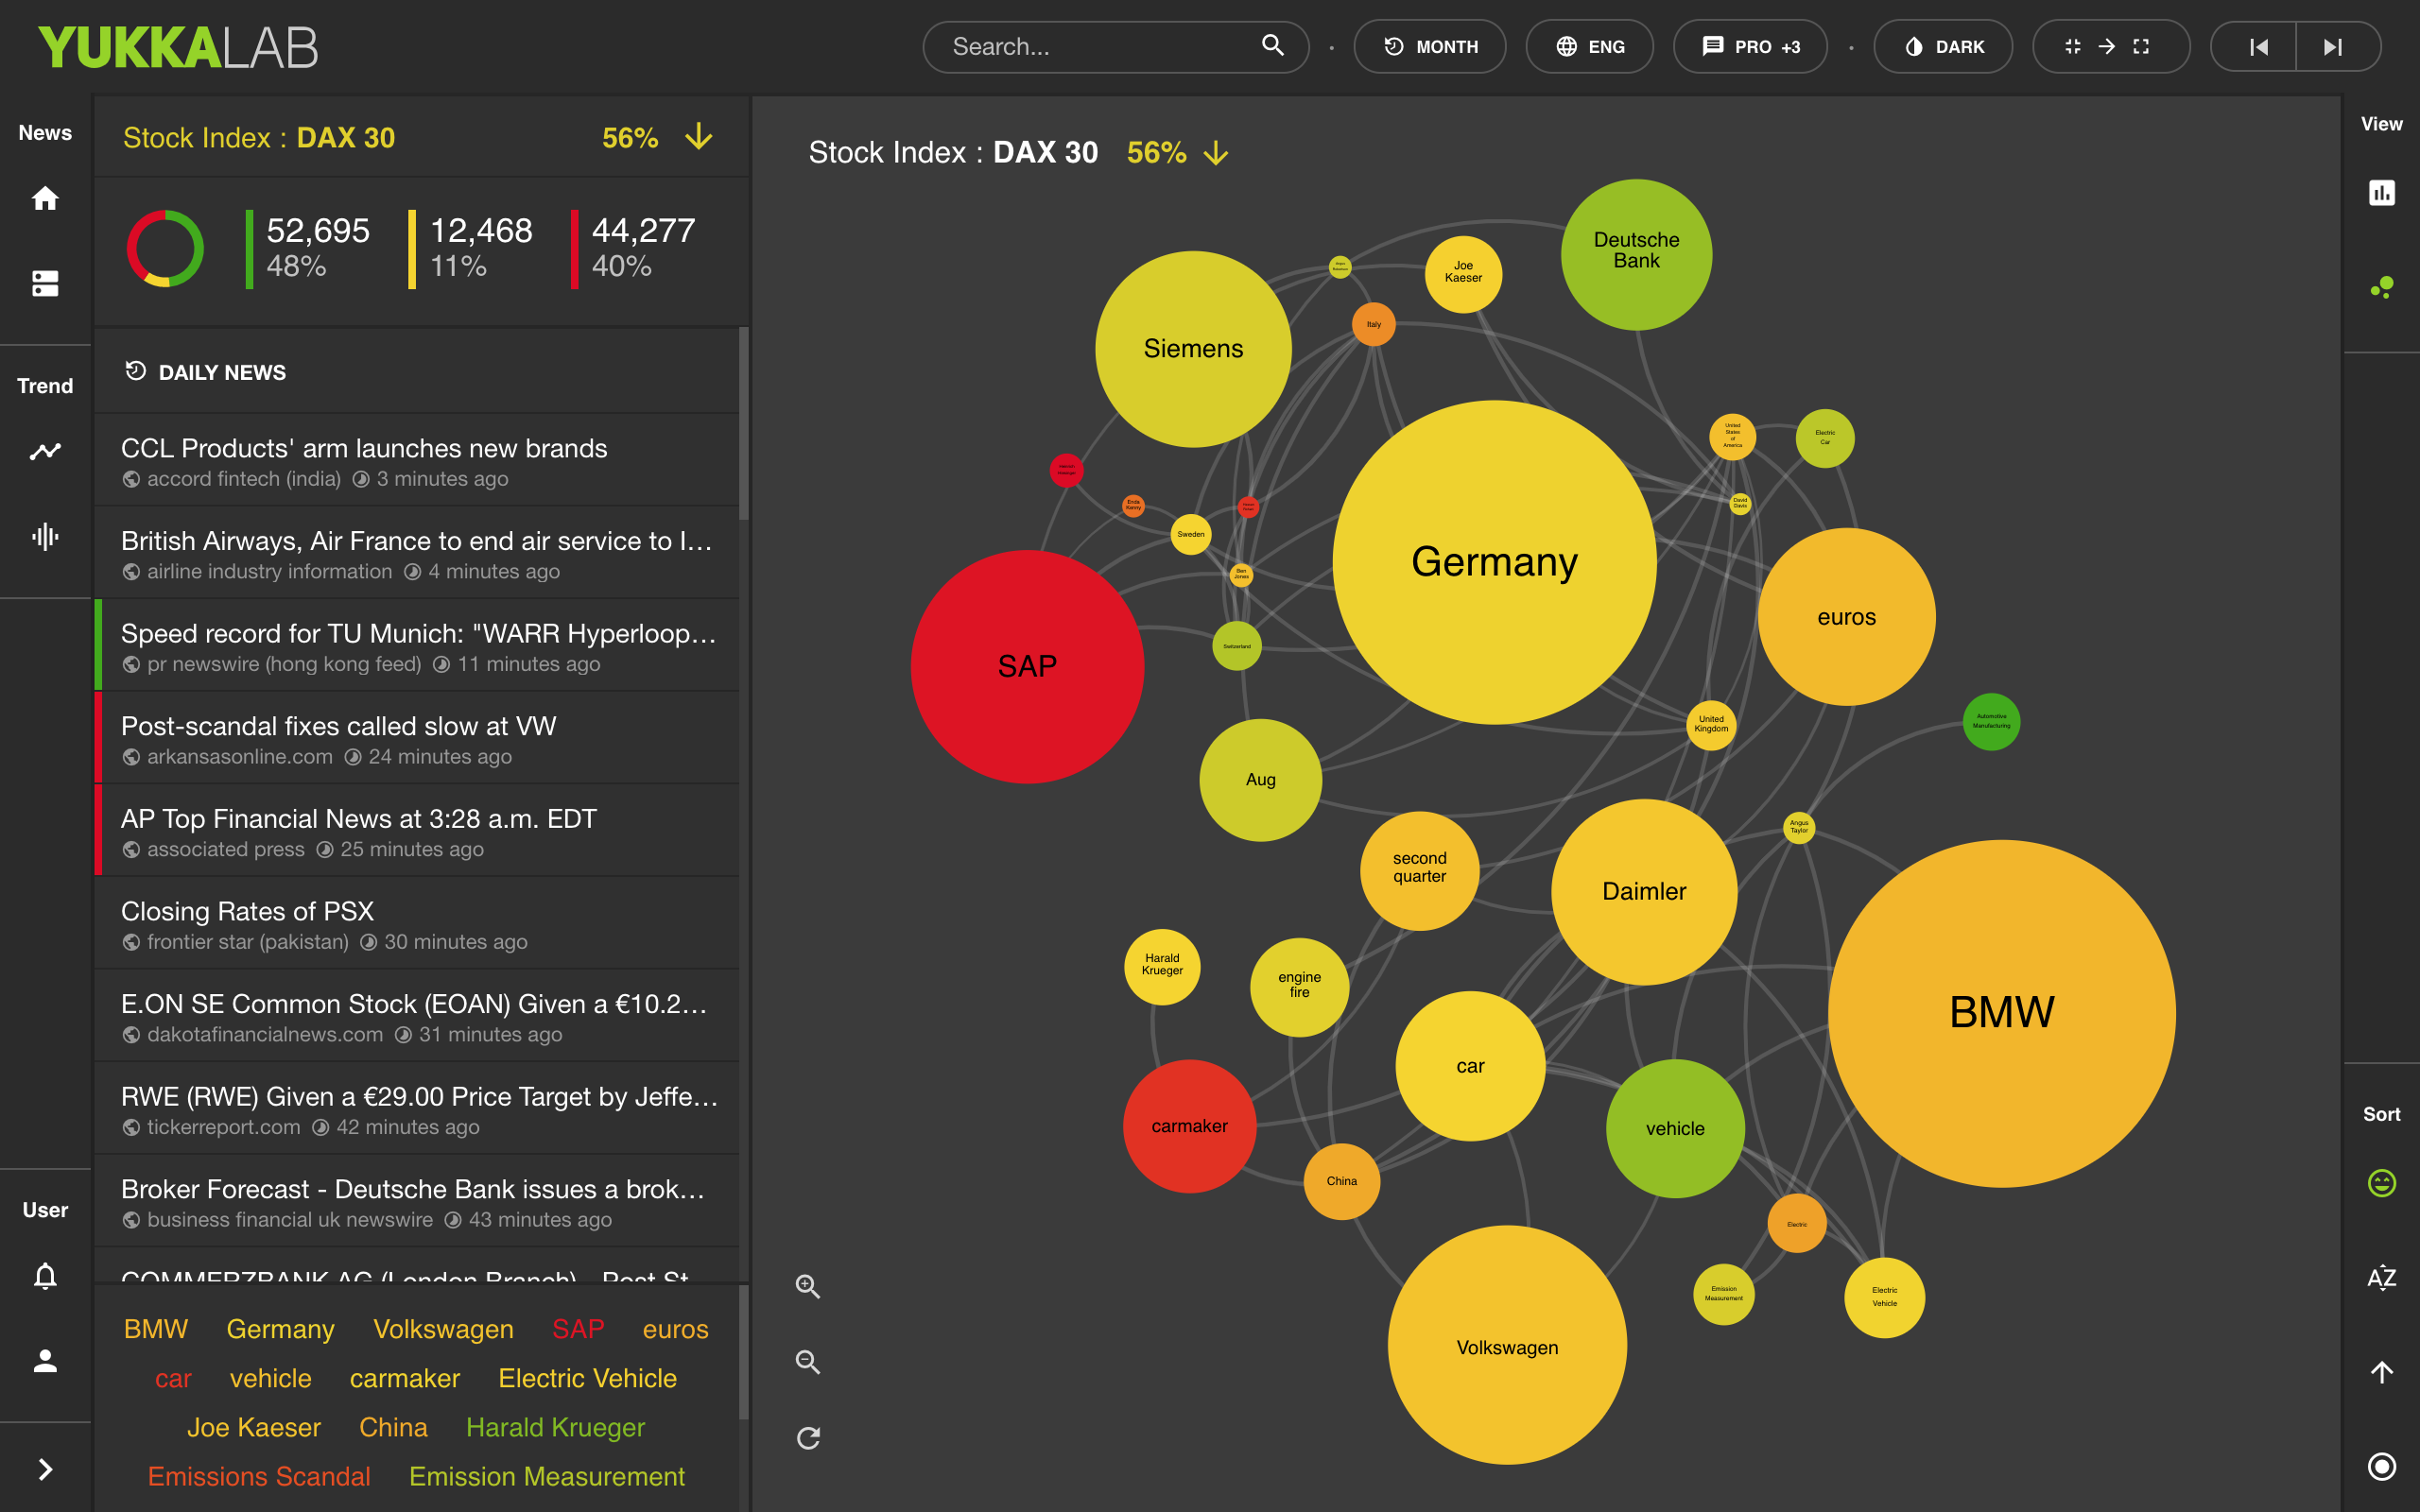The height and width of the screenshot is (1512, 2420).
Task: Click into the Search field
Action: 1115,47
